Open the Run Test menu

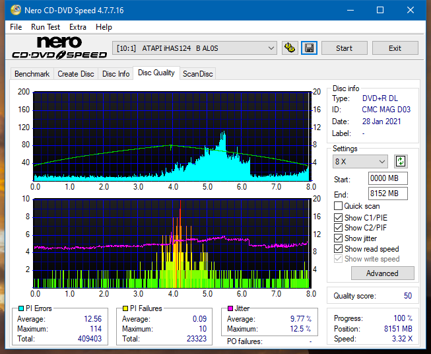coord(46,27)
